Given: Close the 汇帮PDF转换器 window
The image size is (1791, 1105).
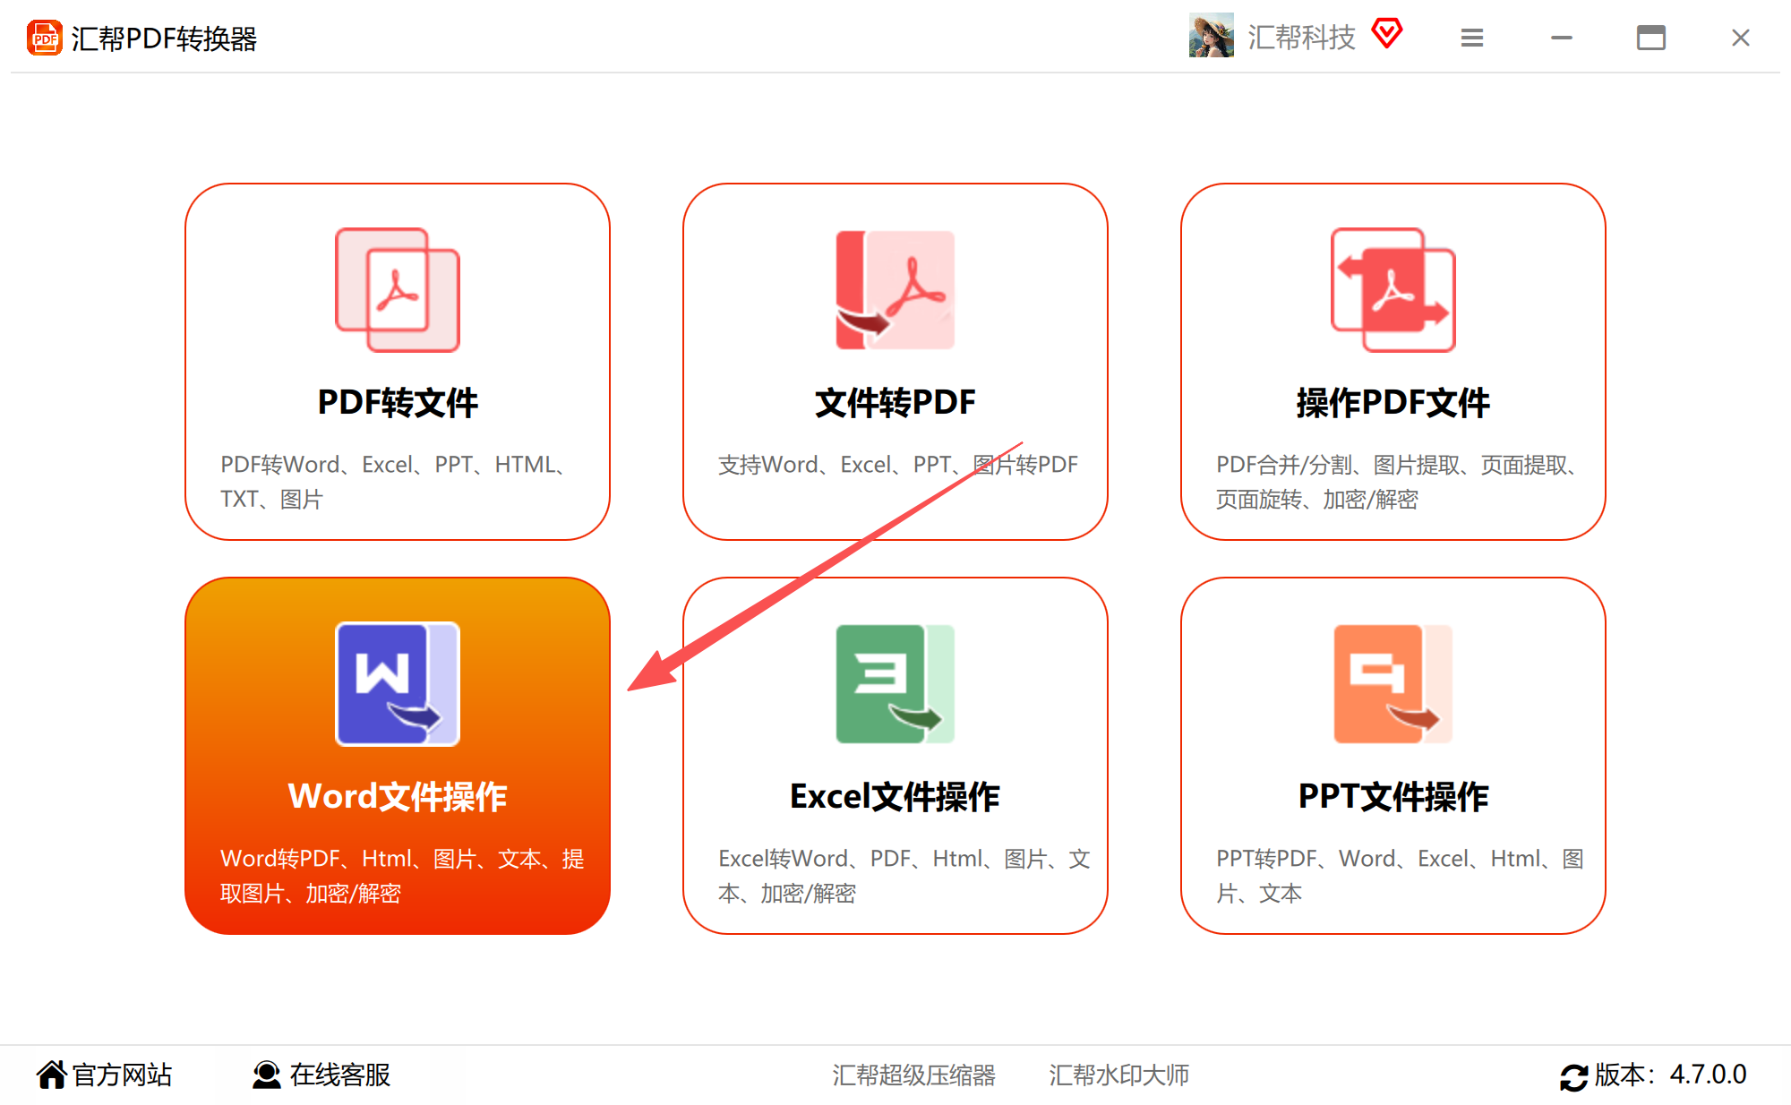Looking at the screenshot, I should (1741, 38).
